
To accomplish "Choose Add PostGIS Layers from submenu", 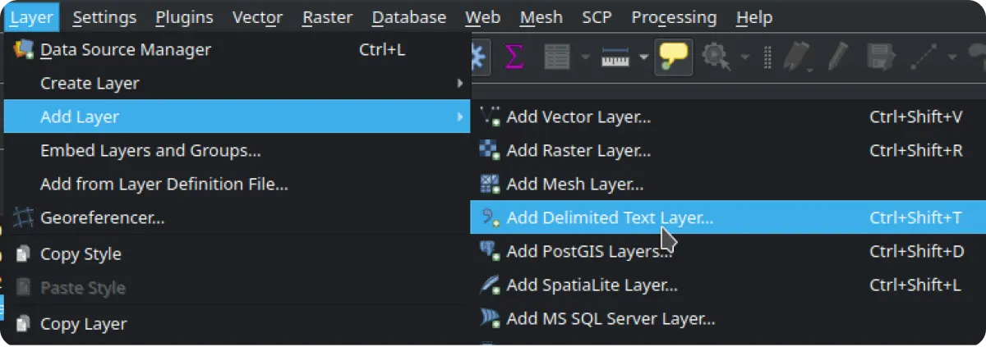I will (x=728, y=251).
